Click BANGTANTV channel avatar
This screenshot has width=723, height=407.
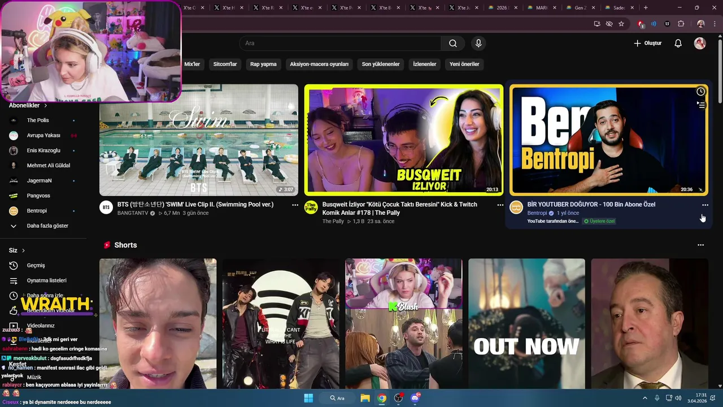point(106,207)
